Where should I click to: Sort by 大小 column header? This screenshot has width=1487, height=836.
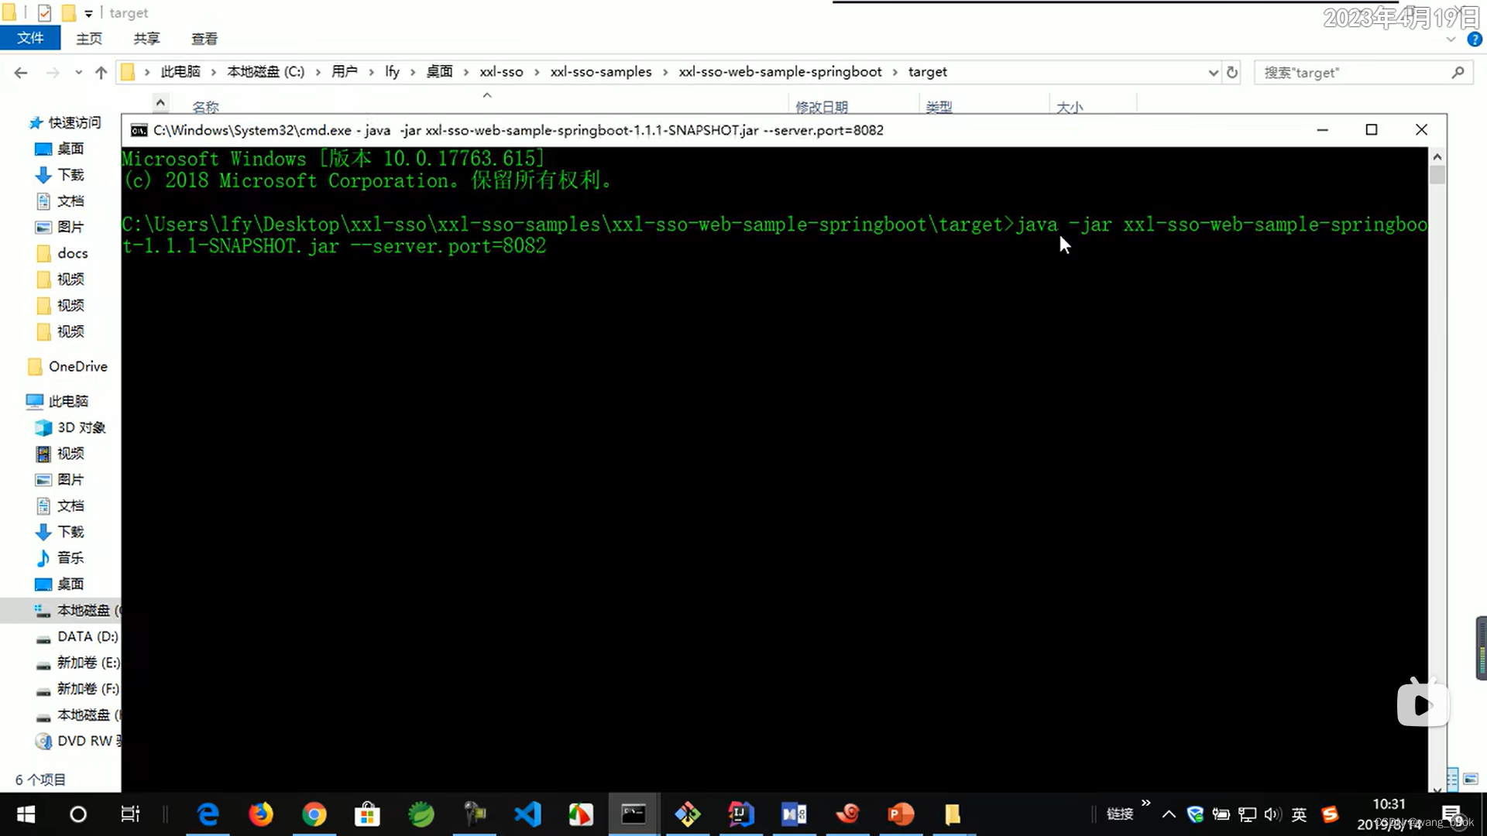(x=1070, y=107)
